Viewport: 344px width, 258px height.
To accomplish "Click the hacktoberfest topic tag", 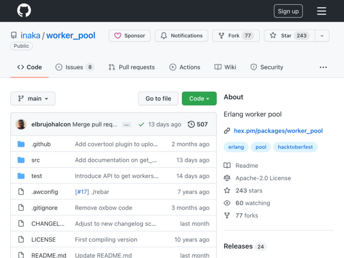I will coord(295,147).
